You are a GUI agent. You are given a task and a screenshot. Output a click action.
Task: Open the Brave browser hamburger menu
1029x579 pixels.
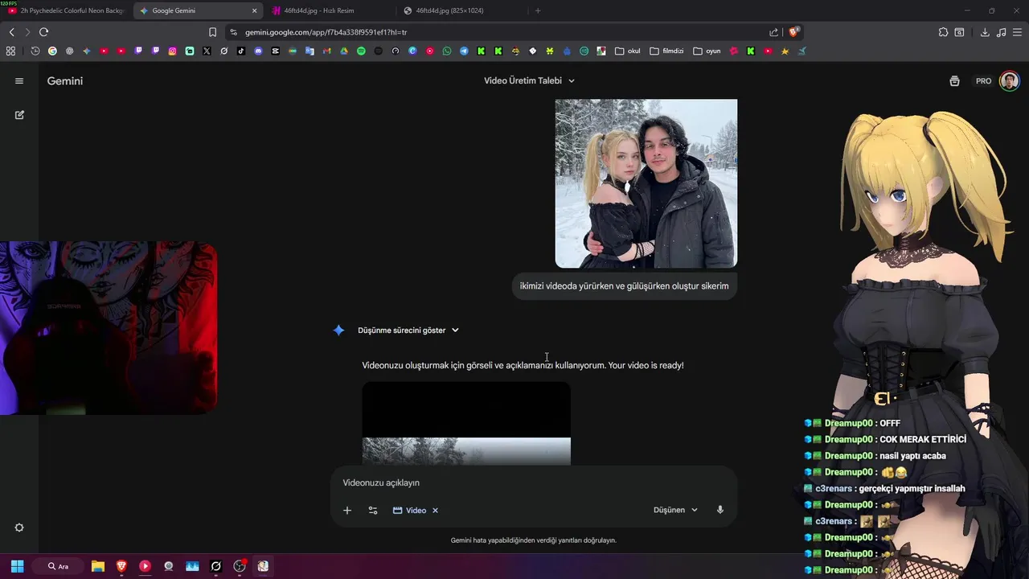coord(1016,32)
